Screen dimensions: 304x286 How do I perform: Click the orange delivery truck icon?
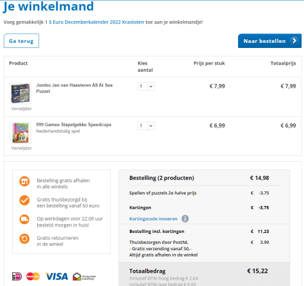pos(24,219)
